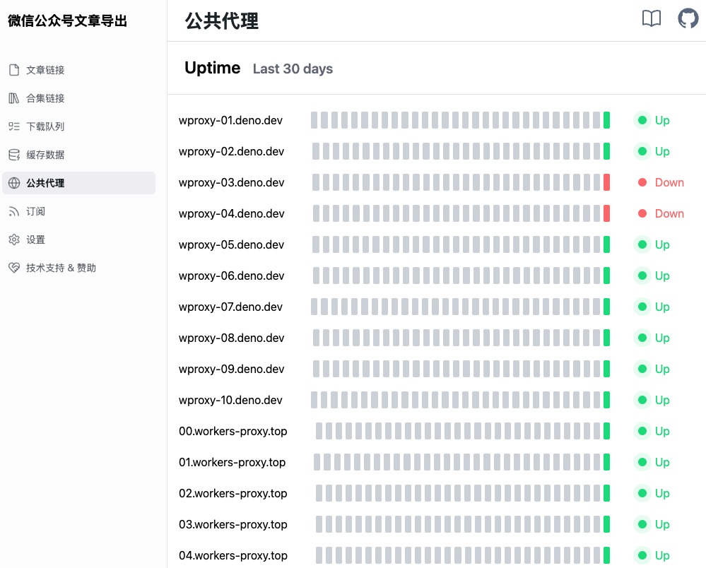Open 技术支持 & 赞助 sidebar item
The width and height of the screenshot is (706, 568).
click(x=78, y=268)
